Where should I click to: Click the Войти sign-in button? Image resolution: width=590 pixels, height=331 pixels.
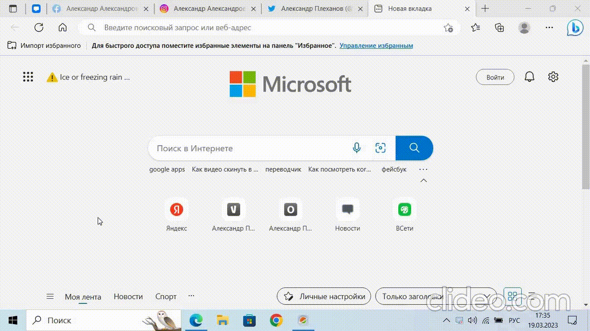[496, 77]
